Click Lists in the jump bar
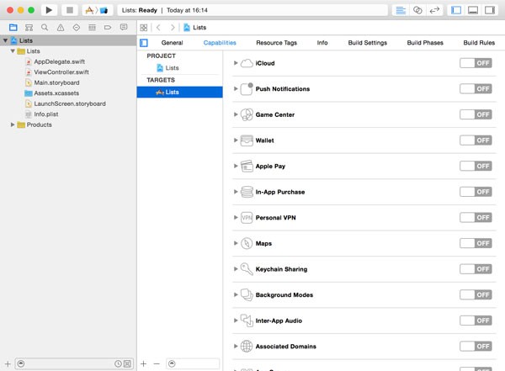Image resolution: width=505 pixels, height=371 pixels. pyautogui.click(x=195, y=28)
